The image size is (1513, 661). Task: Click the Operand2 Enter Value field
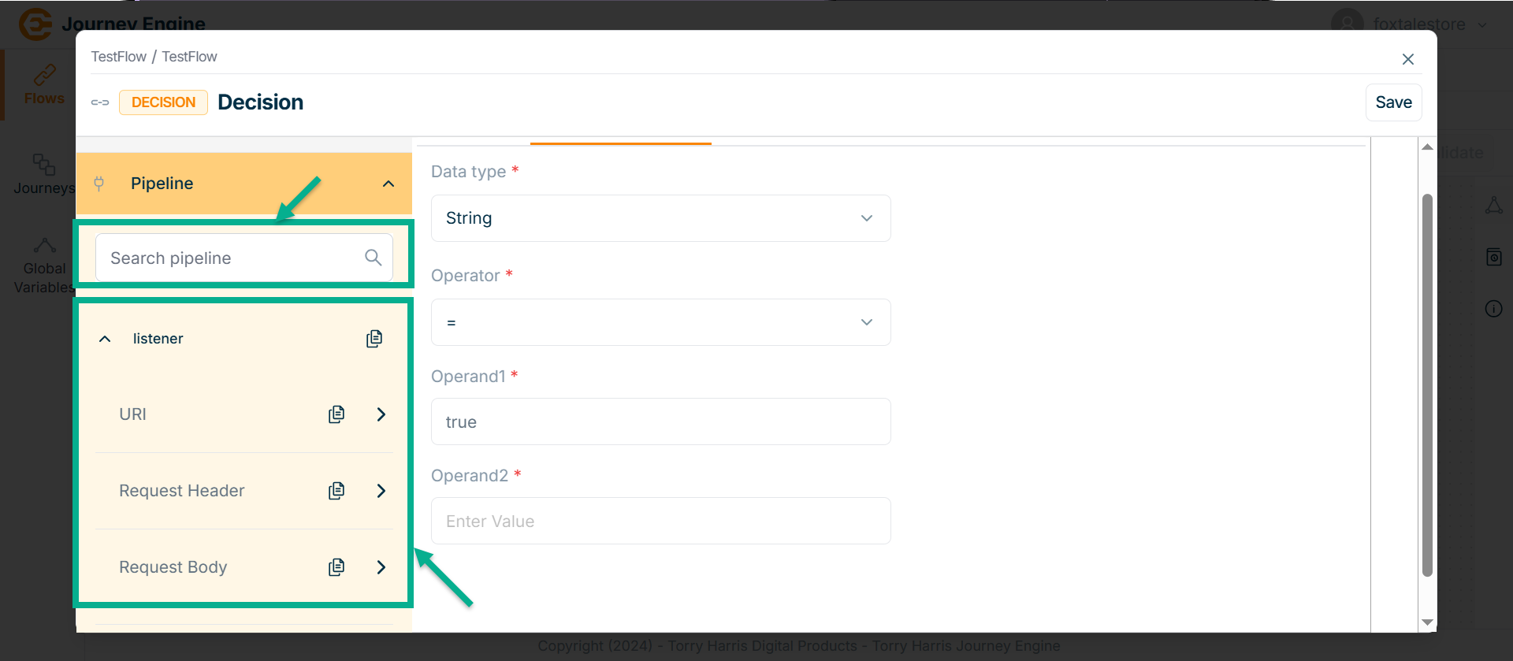(660, 521)
